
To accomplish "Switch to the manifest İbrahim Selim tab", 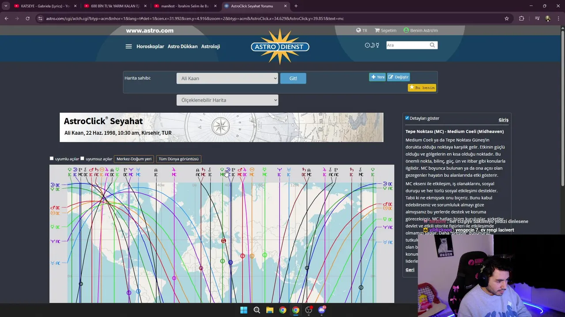I will [185, 6].
